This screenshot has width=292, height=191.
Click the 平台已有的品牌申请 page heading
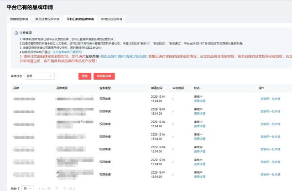[30, 7]
